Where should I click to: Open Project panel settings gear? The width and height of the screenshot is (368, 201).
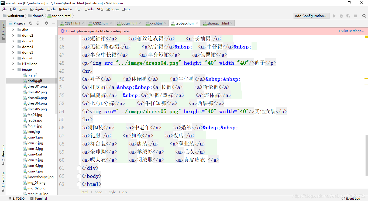tap(47, 23)
